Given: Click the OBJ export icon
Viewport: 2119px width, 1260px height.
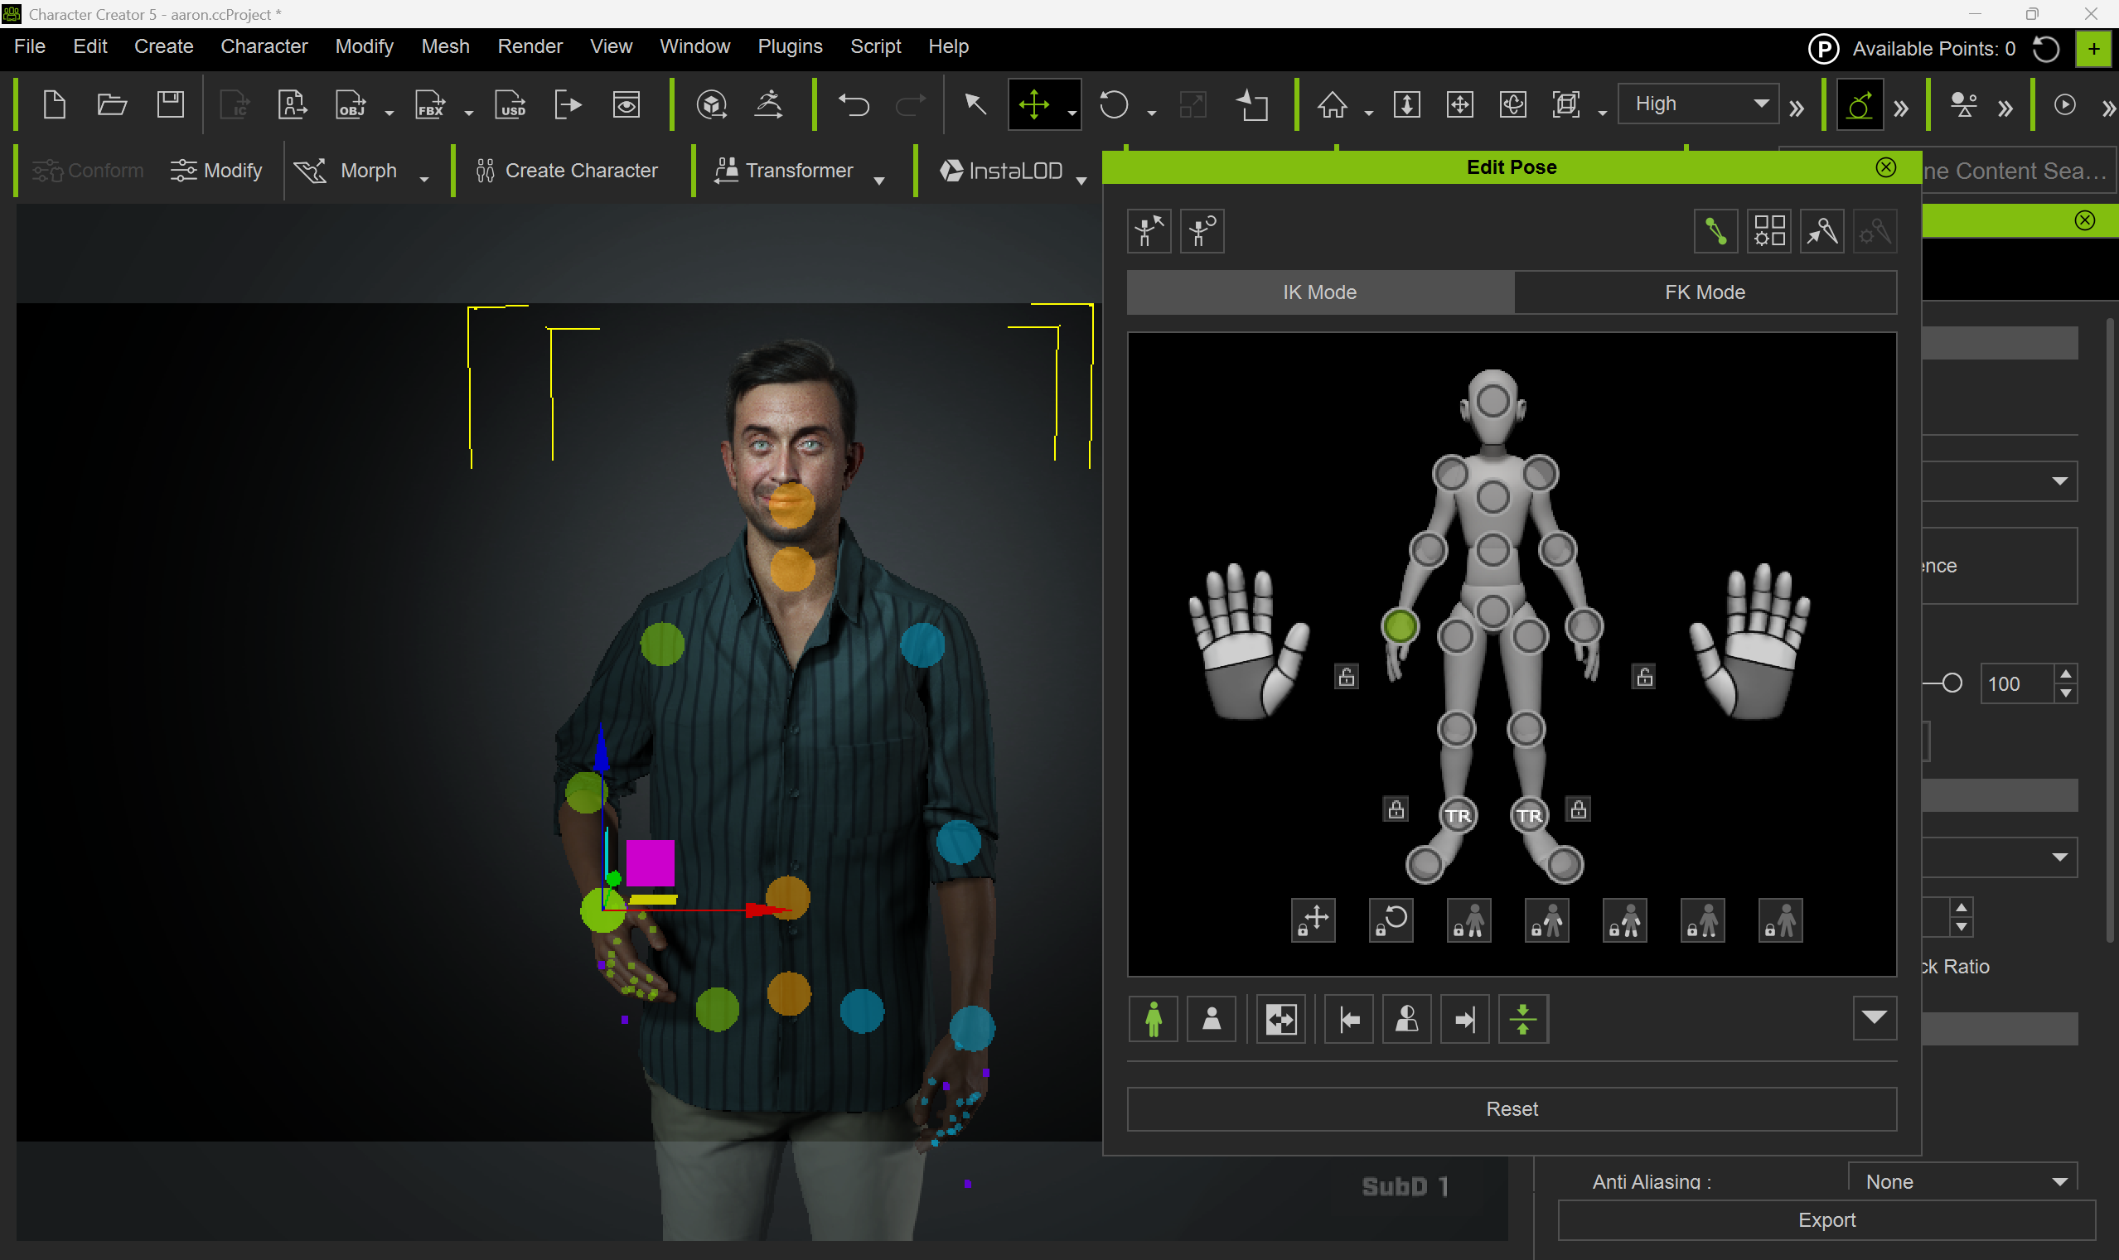Looking at the screenshot, I should point(350,105).
